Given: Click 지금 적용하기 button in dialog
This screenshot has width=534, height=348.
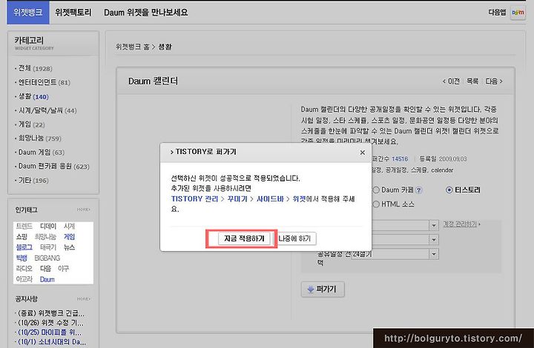Looking at the screenshot, I should (x=244, y=238).
